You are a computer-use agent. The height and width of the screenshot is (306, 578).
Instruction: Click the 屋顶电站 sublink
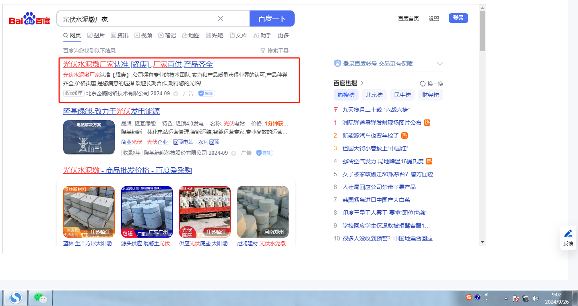183,142
